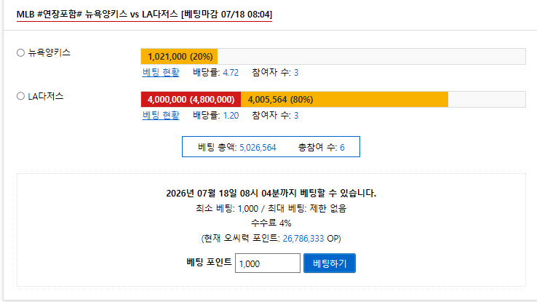Click the 배당률 1.20 value
The width and height of the screenshot is (537, 302).
(231, 116)
